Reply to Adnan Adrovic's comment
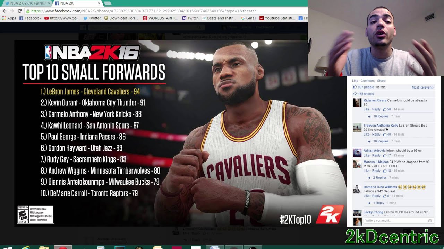444x249 pixels. click(376, 156)
